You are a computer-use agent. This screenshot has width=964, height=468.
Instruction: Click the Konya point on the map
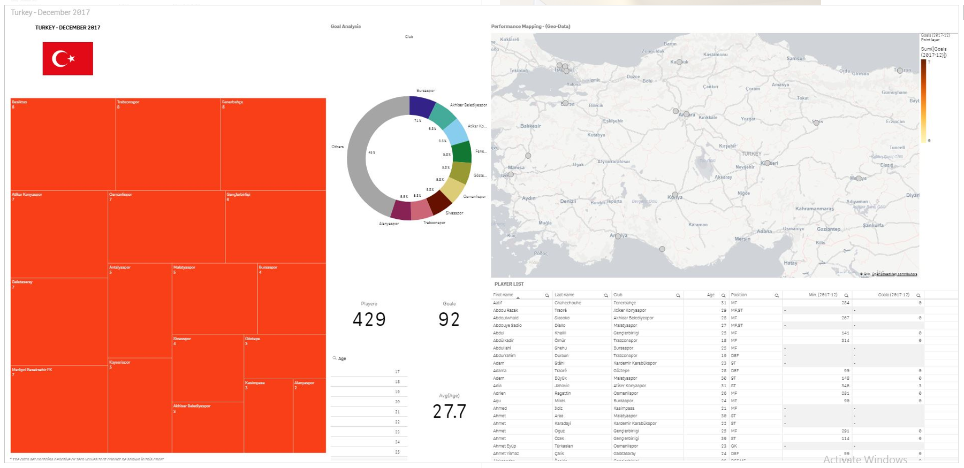click(675, 195)
